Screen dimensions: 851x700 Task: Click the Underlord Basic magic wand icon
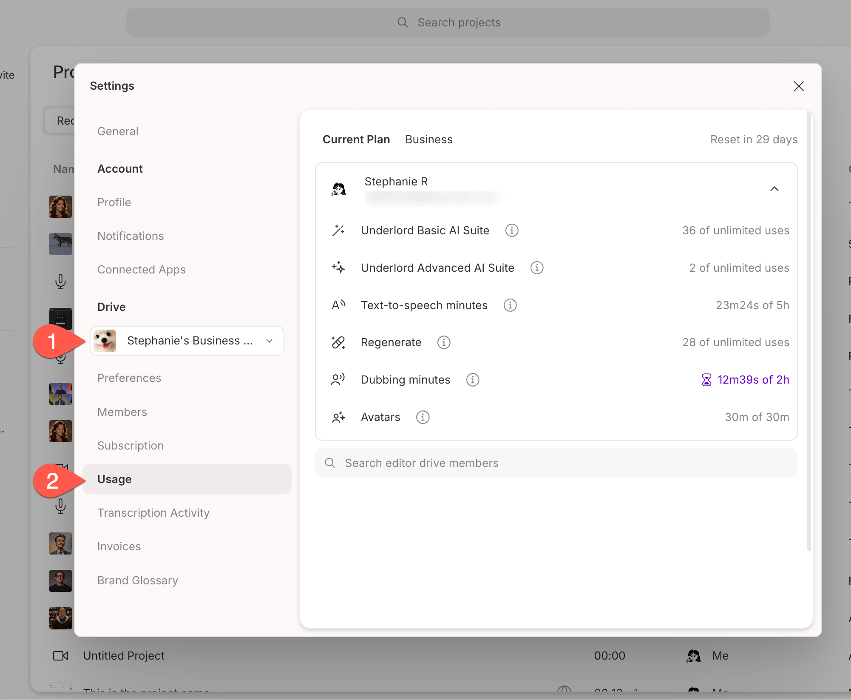coord(338,230)
